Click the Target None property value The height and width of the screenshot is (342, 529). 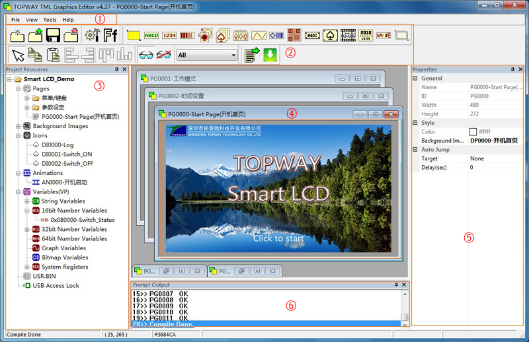[x=495, y=158]
